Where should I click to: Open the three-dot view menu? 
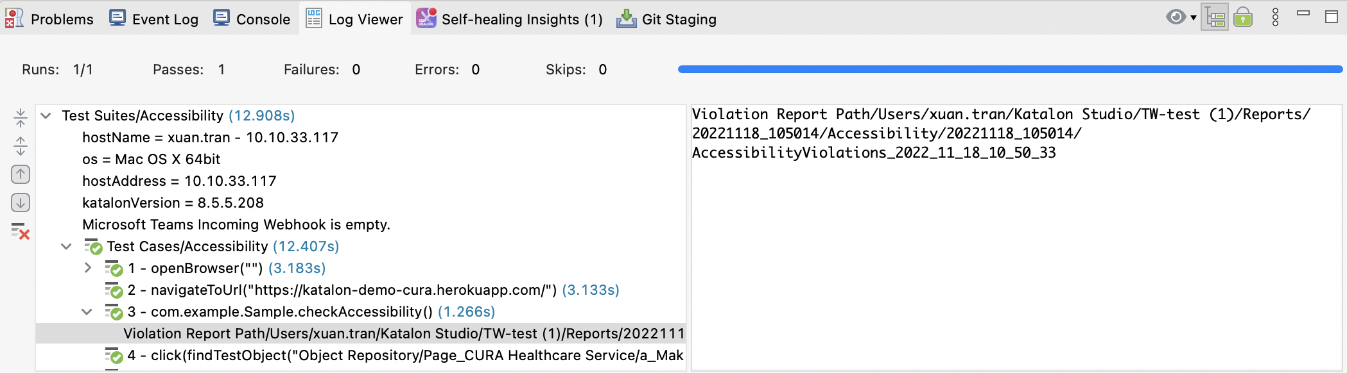(x=1275, y=17)
